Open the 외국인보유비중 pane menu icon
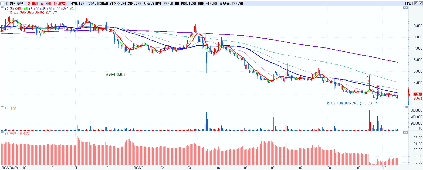 point(2,133)
